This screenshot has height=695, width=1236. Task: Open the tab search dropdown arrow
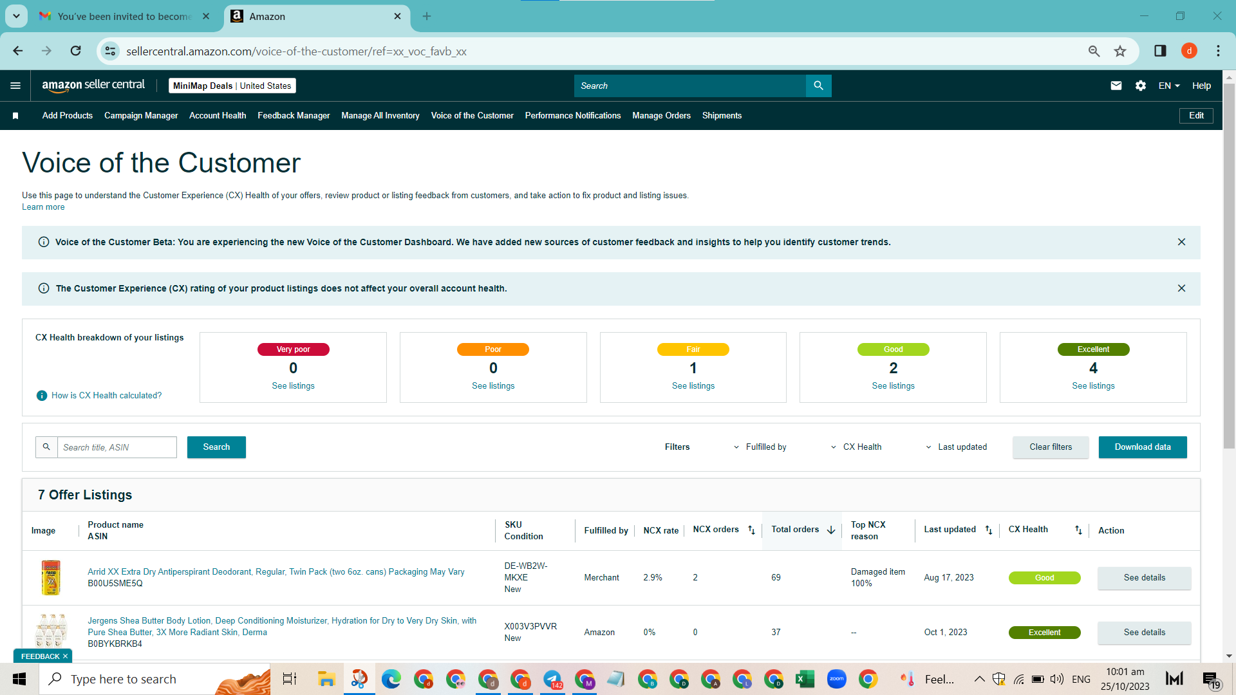click(16, 16)
